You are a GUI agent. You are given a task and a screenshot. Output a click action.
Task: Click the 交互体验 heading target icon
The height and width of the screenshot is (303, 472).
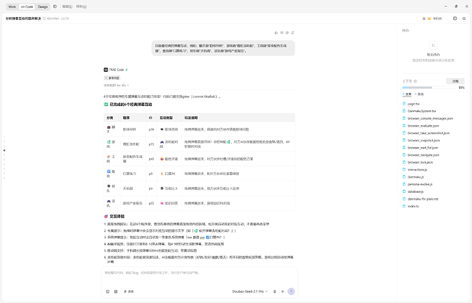pos(106,216)
